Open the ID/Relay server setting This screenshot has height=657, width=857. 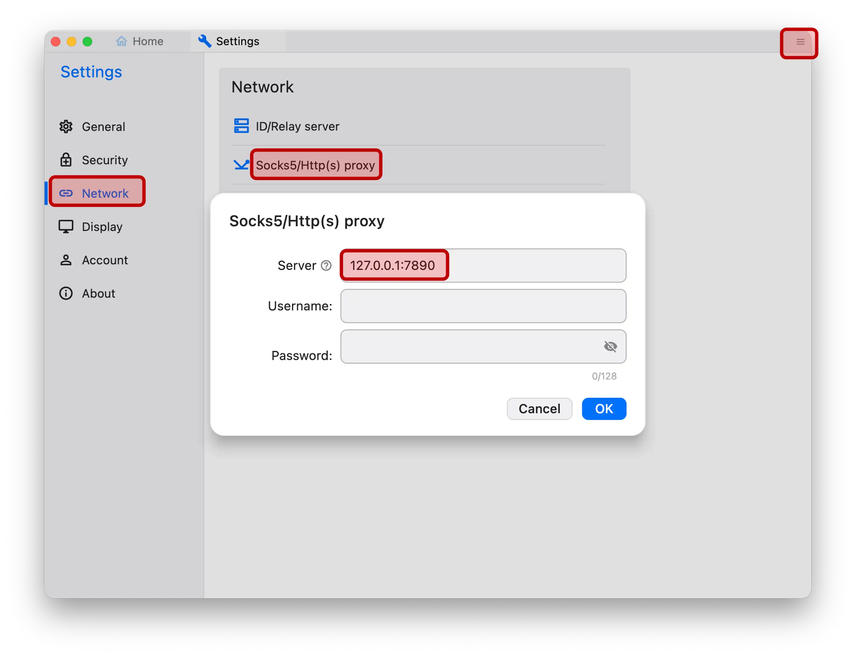tap(297, 126)
